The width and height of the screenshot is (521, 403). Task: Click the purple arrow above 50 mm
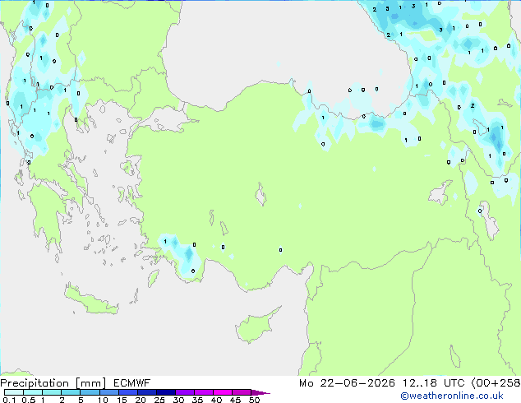point(260,392)
